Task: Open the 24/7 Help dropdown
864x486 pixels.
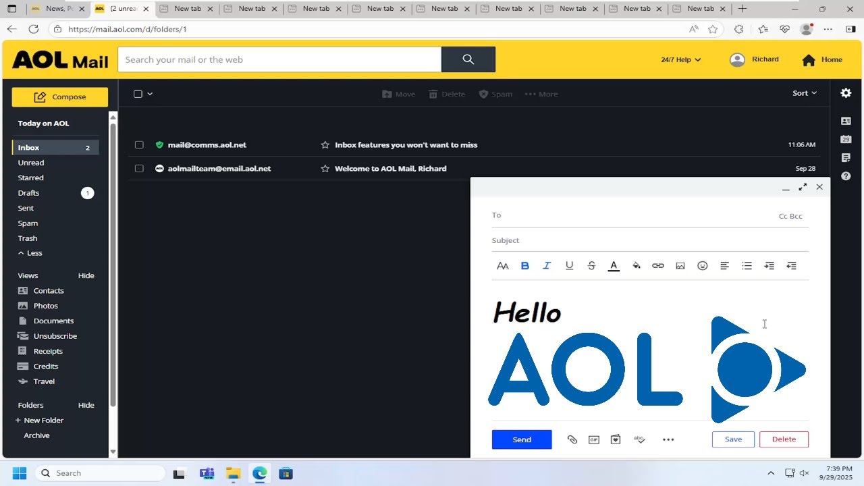Action: coord(680,59)
